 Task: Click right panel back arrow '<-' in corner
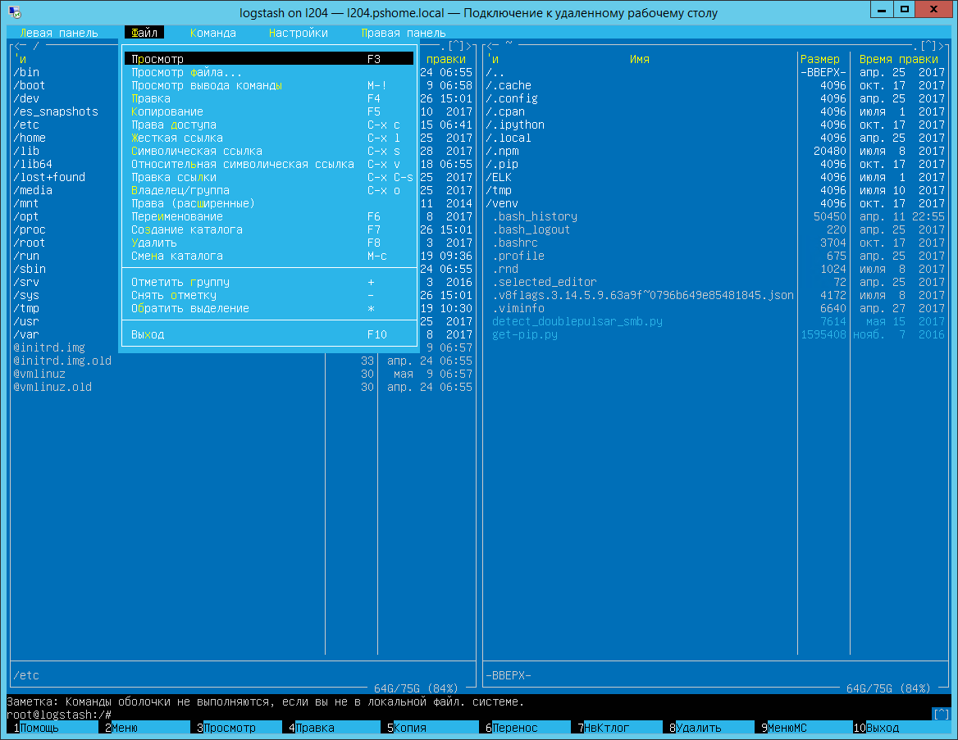pyautogui.click(x=493, y=46)
